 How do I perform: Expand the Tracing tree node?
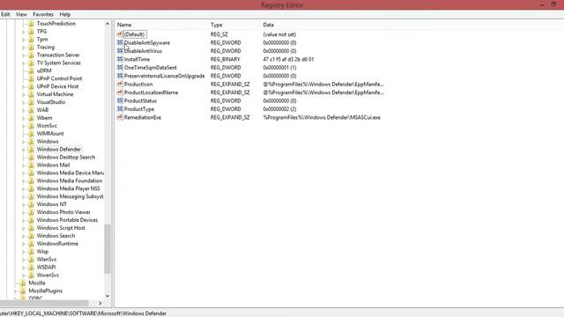point(24,48)
